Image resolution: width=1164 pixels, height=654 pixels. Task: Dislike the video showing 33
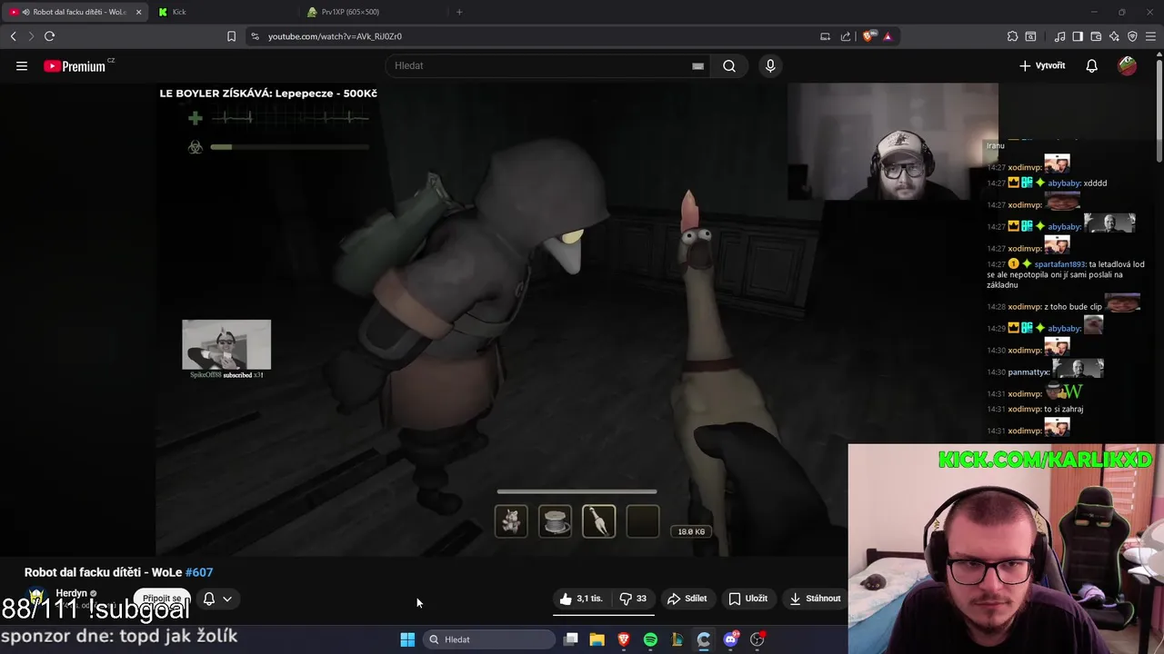(634, 599)
